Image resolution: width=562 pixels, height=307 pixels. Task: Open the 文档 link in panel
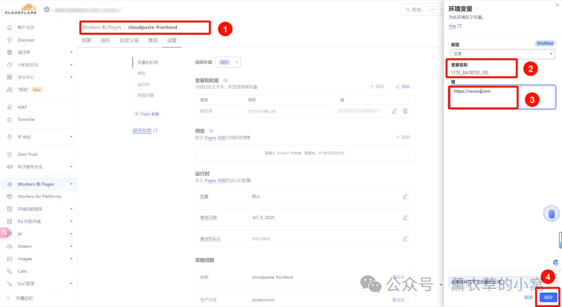(454, 27)
